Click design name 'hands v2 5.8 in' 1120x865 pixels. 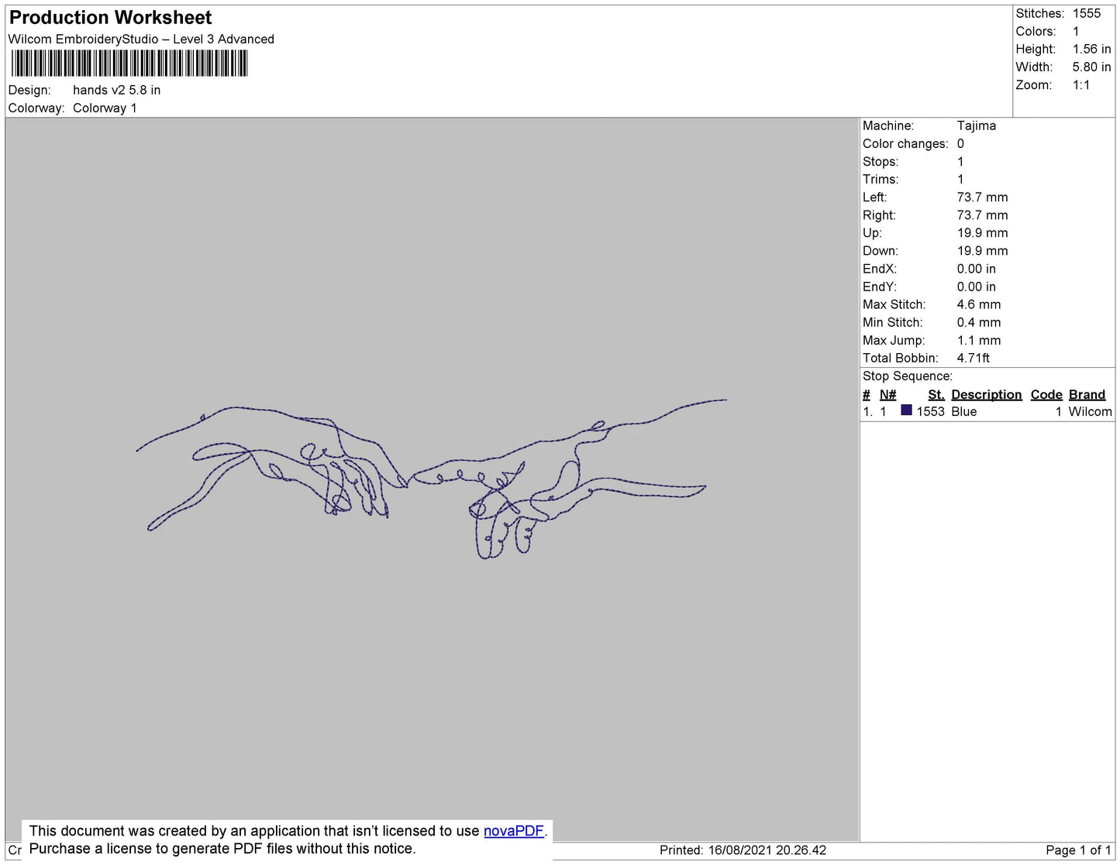117,90
